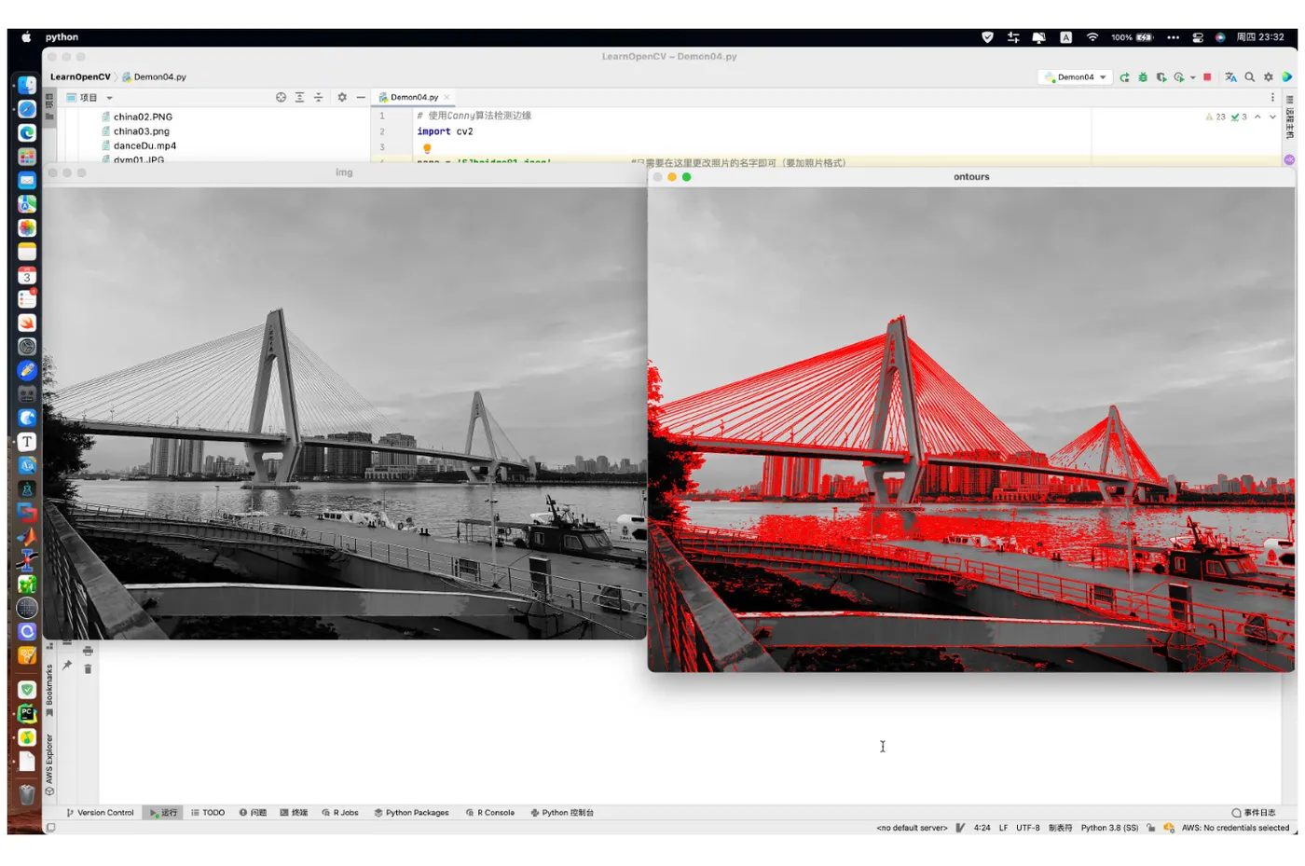Image resolution: width=1305 pixels, height=866 pixels.
Task: Click the purple assistant icon on the right edge
Action: [1289, 159]
